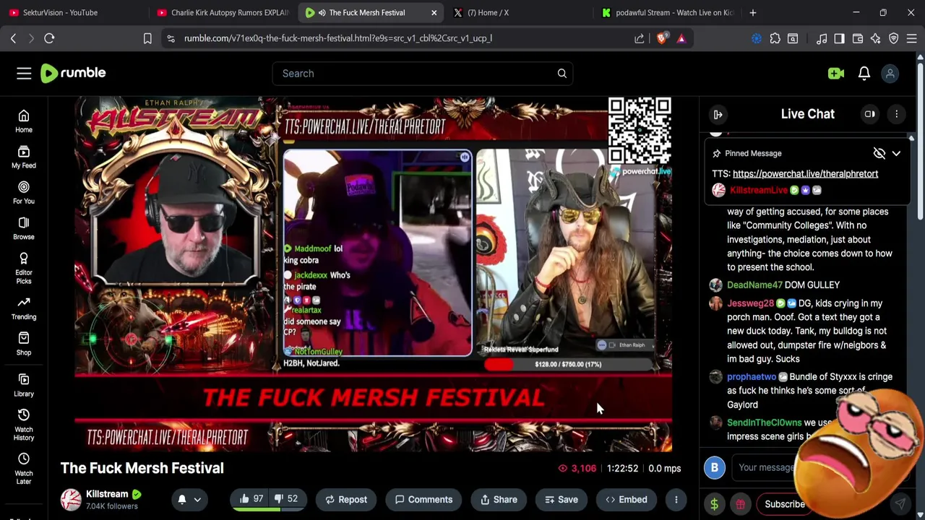Click the Rumble logo
The image size is (925, 520).
tap(73, 73)
